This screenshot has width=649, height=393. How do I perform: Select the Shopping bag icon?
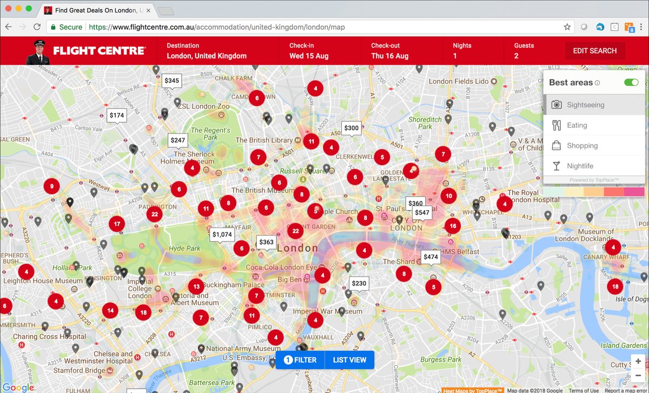[557, 146]
